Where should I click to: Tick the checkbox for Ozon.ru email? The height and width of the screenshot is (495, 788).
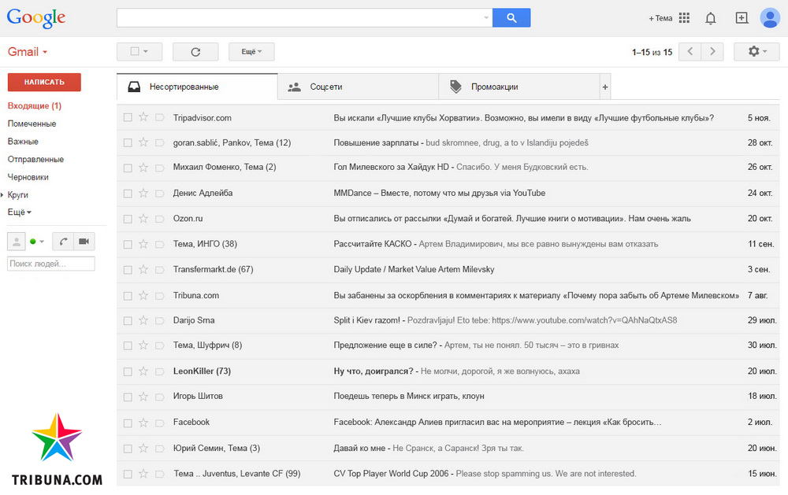tap(128, 219)
